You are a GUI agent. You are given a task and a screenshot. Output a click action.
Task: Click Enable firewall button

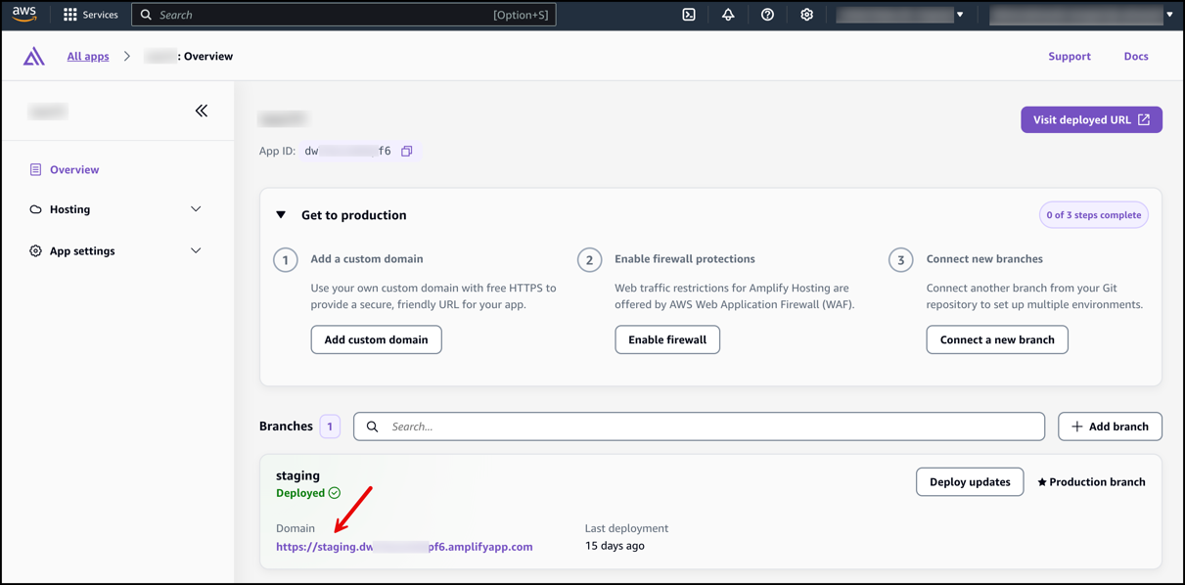667,339
